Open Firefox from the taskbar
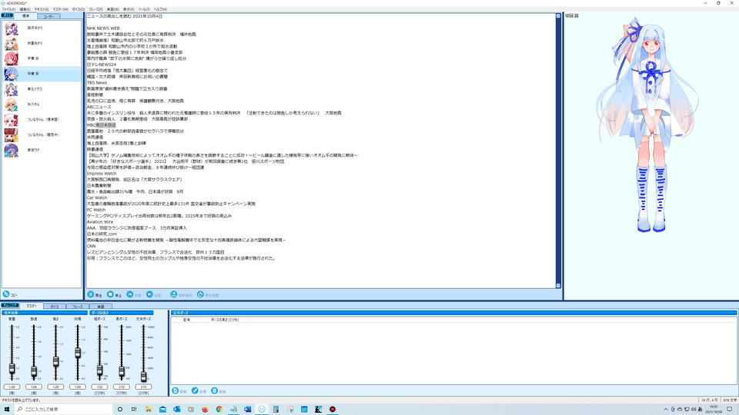 point(205,410)
